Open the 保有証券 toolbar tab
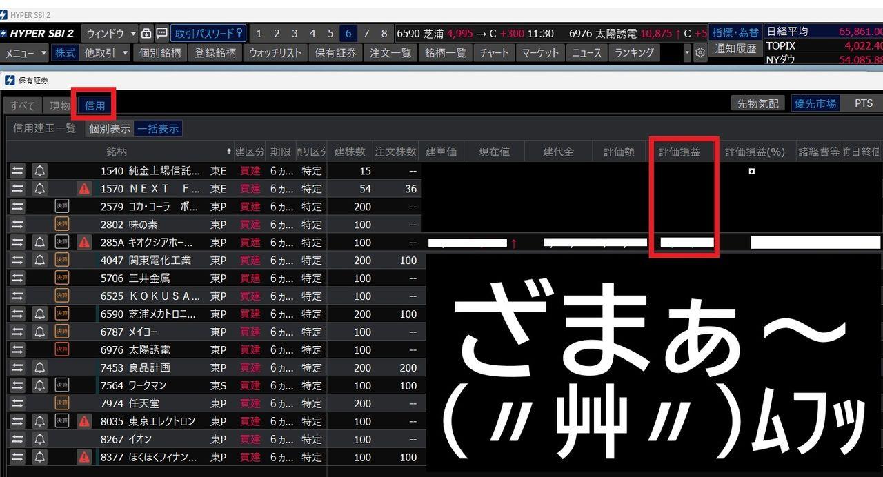 click(335, 52)
